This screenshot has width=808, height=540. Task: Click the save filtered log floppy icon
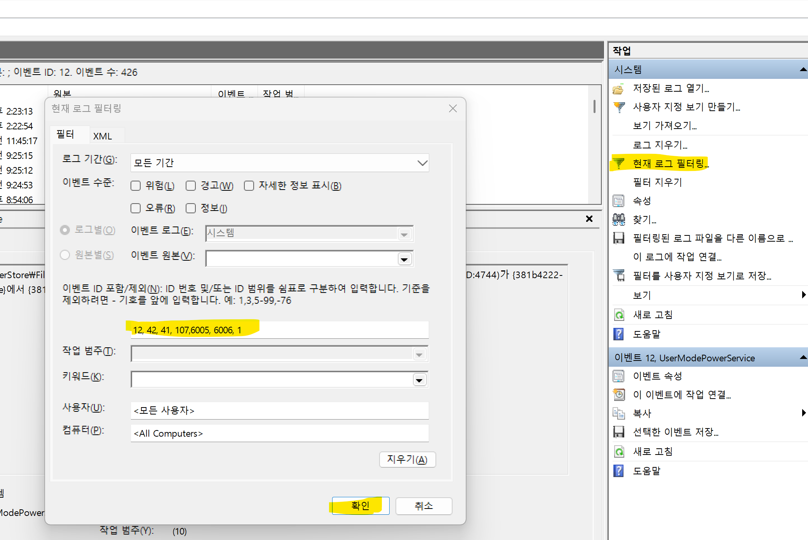tap(618, 238)
